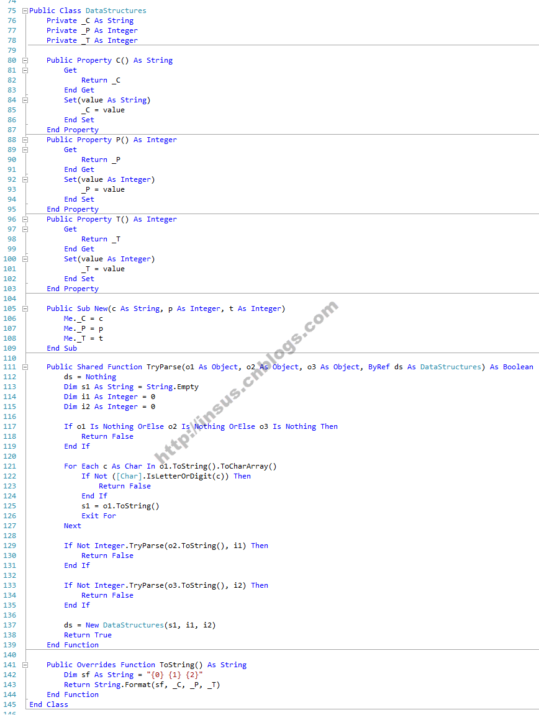Click the '_P = value' assignment

pyautogui.click(x=103, y=190)
